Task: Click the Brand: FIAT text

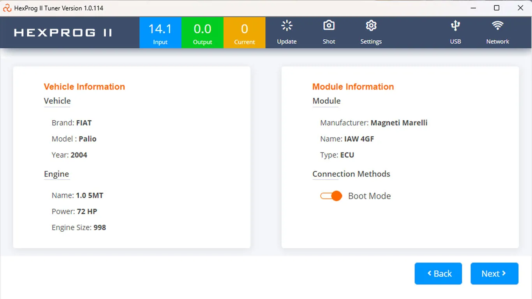Action: [x=72, y=123]
